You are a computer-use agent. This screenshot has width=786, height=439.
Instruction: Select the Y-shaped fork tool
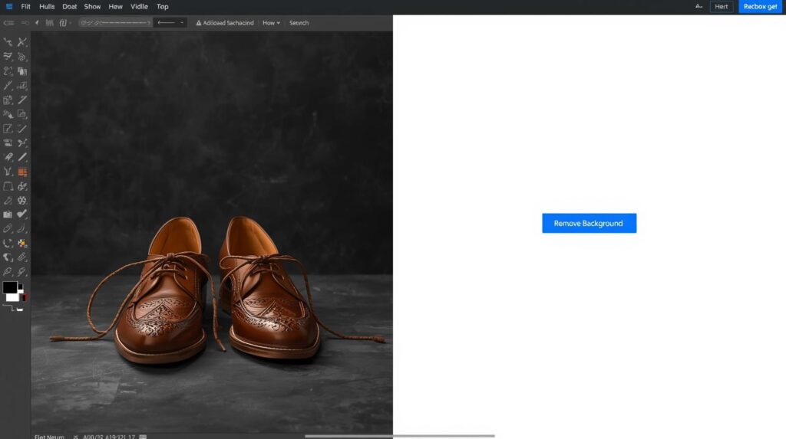point(8,172)
